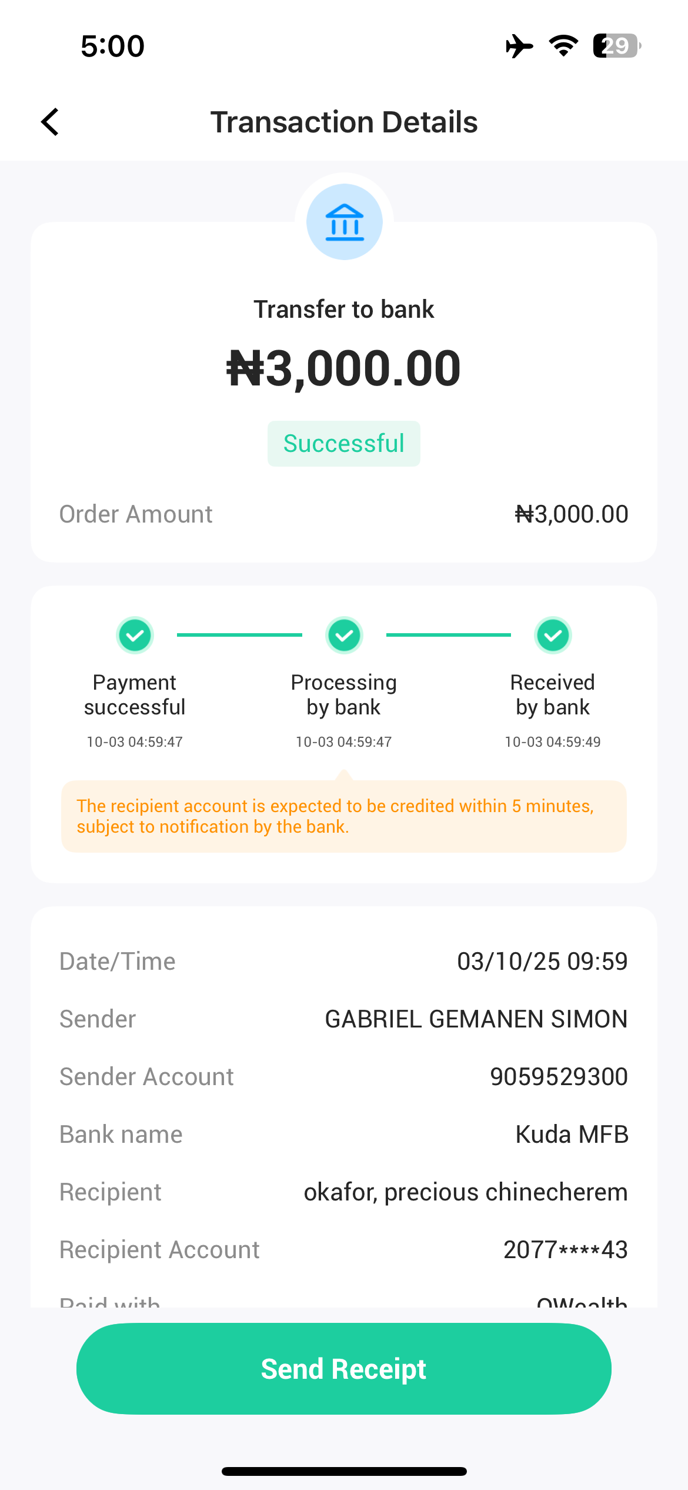Tap the progress line between Payment and Processing

click(239, 635)
